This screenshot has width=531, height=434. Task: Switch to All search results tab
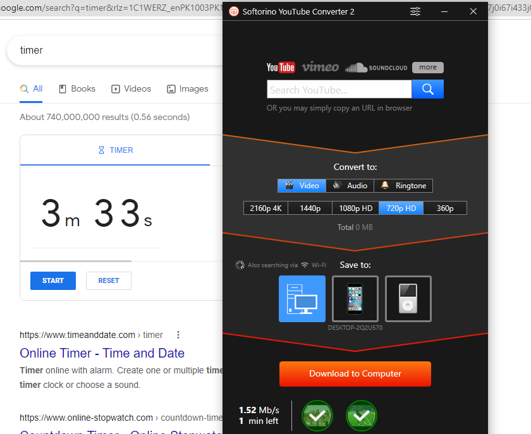point(31,88)
